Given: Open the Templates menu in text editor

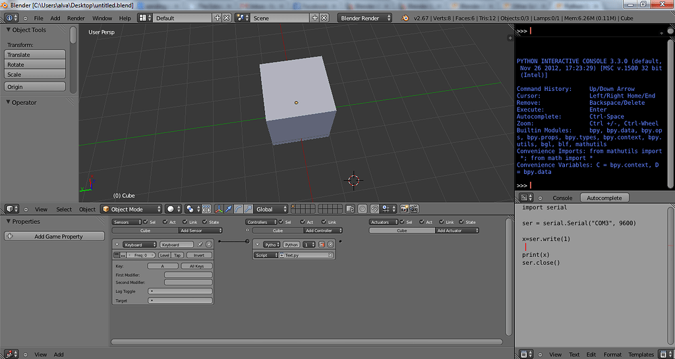Looking at the screenshot, I should pyautogui.click(x=641, y=354).
